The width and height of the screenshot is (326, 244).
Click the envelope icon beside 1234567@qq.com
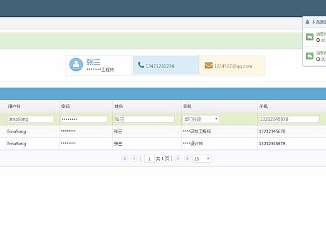coord(208,66)
